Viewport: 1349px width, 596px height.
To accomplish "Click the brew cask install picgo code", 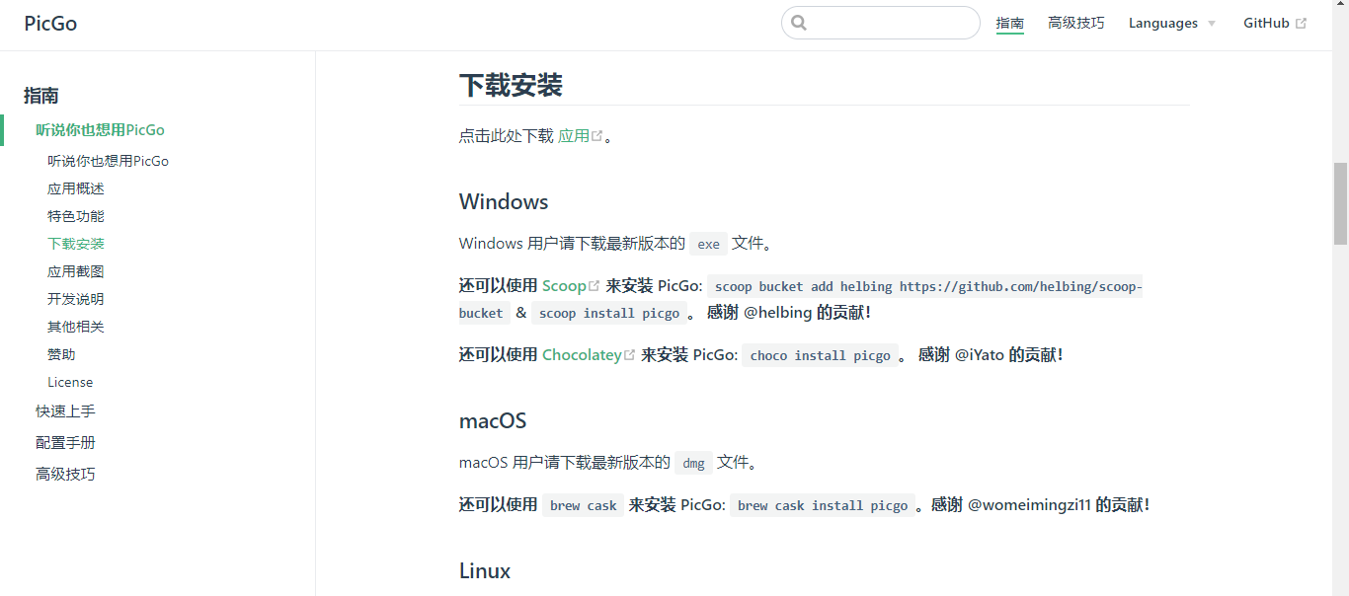I will click(x=823, y=506).
